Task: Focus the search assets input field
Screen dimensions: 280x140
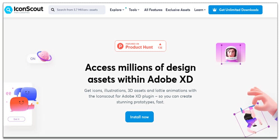Action: coord(77,10)
